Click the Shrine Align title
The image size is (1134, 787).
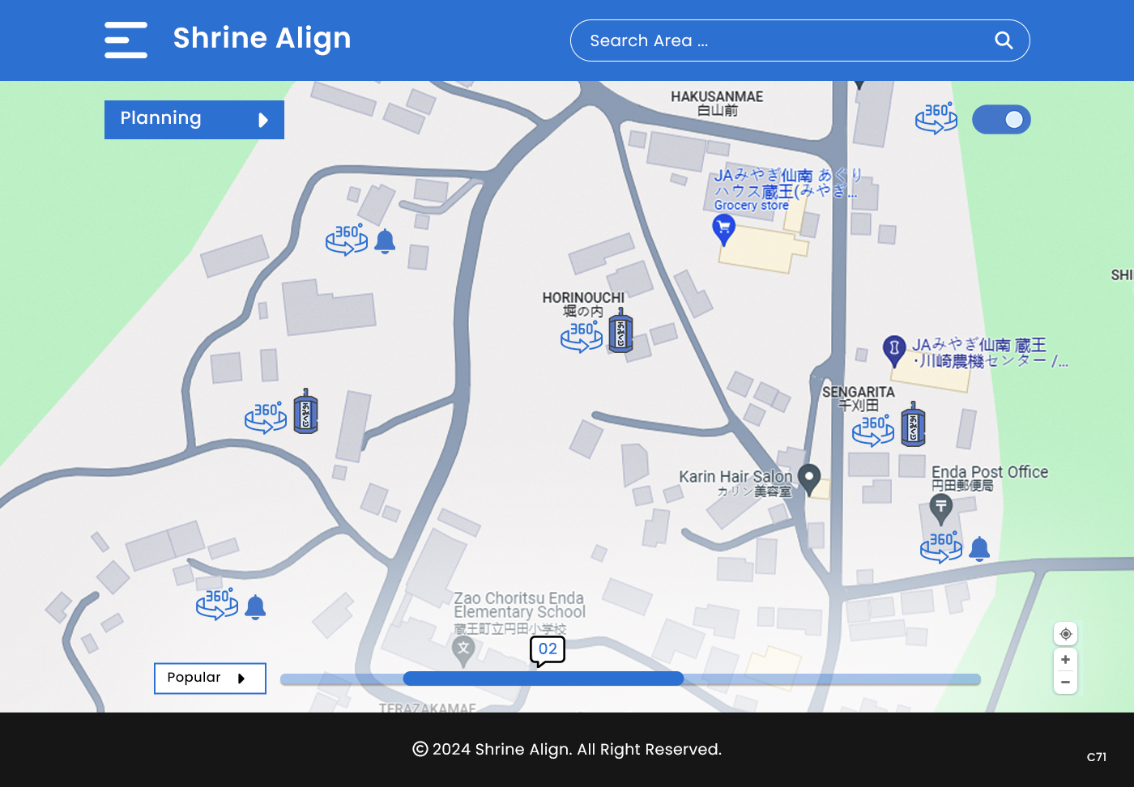262,38
